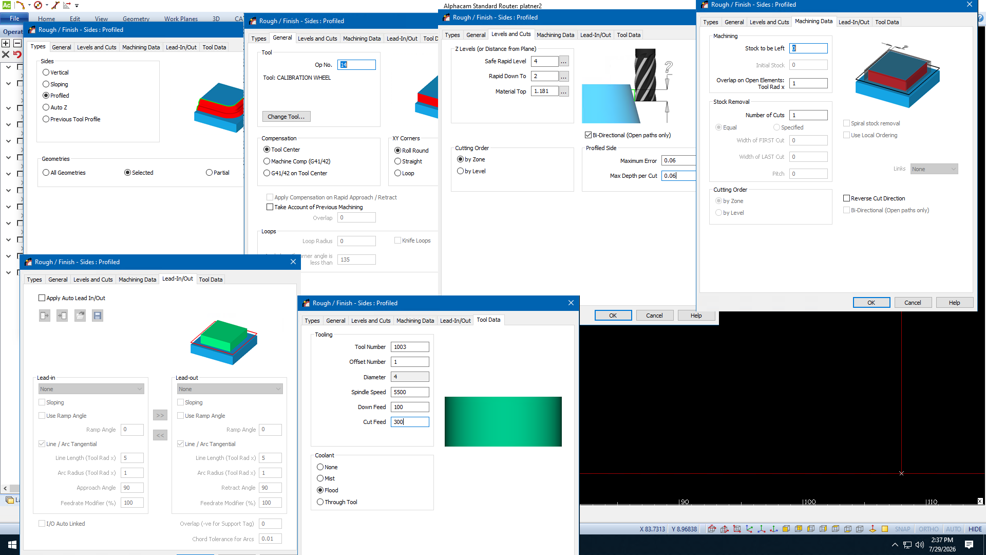The height and width of the screenshot is (555, 986).
Task: Click the floppy disk save icon in Lead-In/Out dialog
Action: [98, 316]
